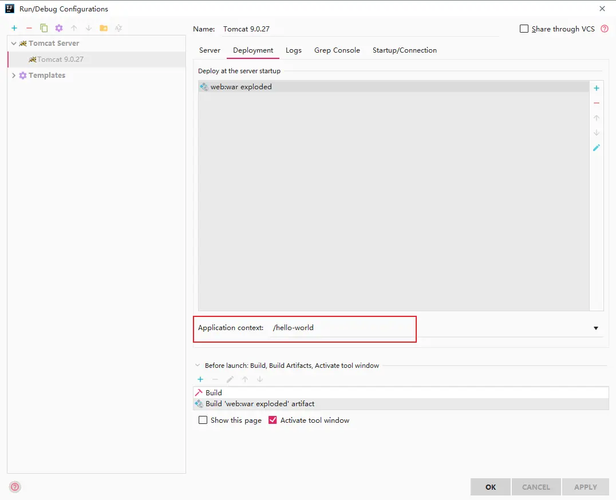Select Build 'web:war exploded' artifact task
Screen dimensions: 616x500
pos(401,404)
